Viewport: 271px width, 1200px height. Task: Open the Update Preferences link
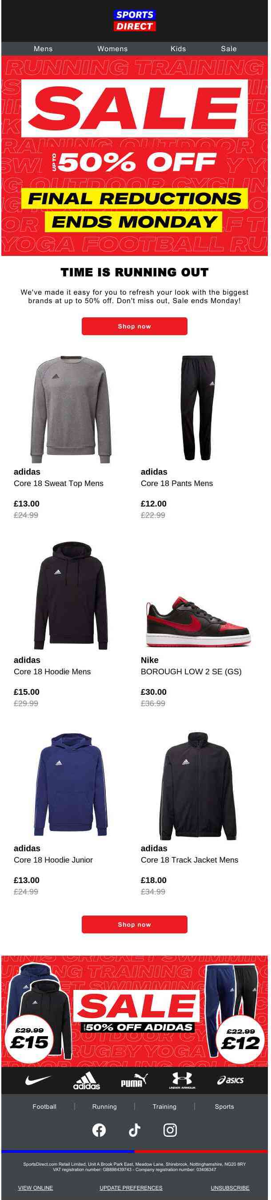point(131,1188)
